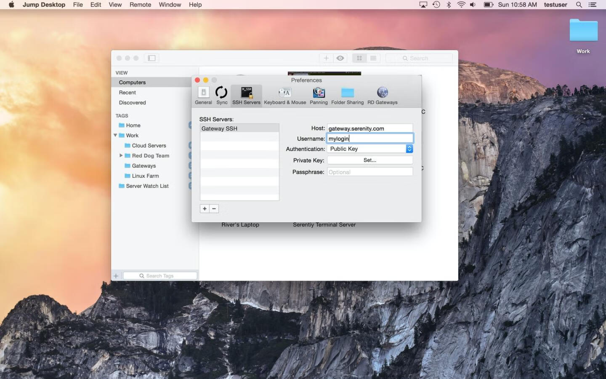Open Folder Sharing preferences
Viewport: 606px width, 379px height.
pos(347,95)
